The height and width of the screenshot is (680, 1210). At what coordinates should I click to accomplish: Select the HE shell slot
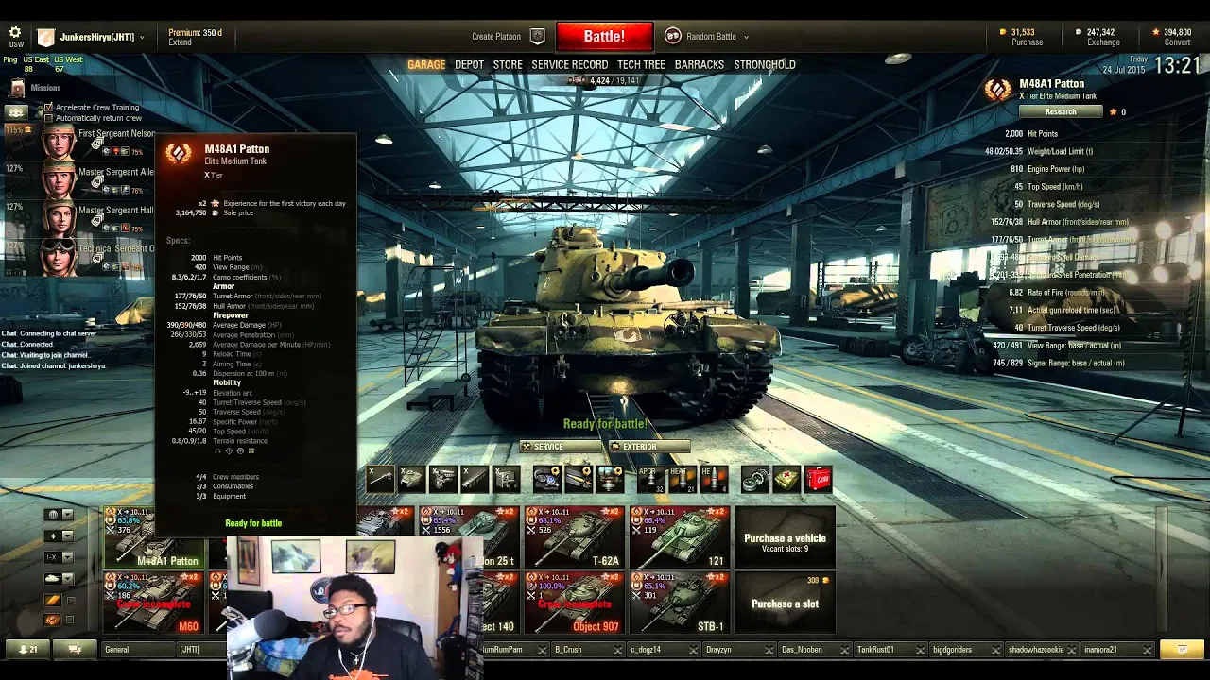(714, 479)
